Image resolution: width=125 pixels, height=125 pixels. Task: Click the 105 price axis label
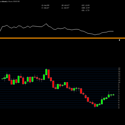tap(119, 80)
